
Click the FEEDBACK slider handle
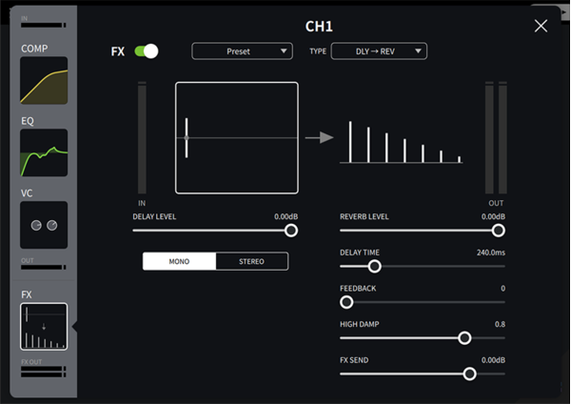[x=346, y=302]
